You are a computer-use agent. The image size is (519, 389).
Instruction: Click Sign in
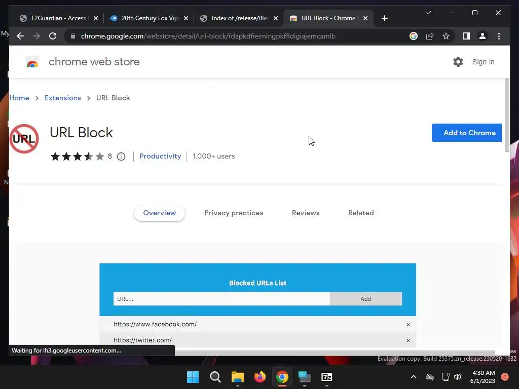point(483,62)
